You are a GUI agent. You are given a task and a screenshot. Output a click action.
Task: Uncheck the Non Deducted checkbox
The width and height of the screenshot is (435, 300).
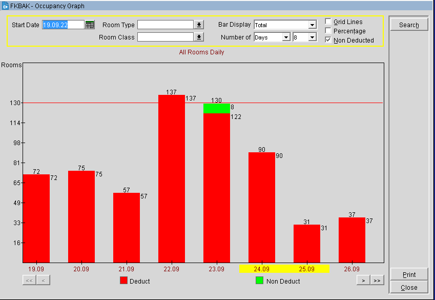pos(328,40)
